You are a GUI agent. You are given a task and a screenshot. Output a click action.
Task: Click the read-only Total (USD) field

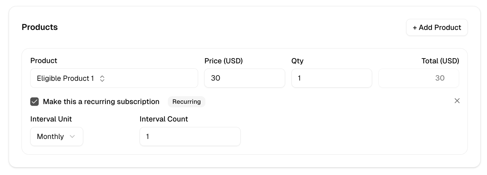point(418,78)
